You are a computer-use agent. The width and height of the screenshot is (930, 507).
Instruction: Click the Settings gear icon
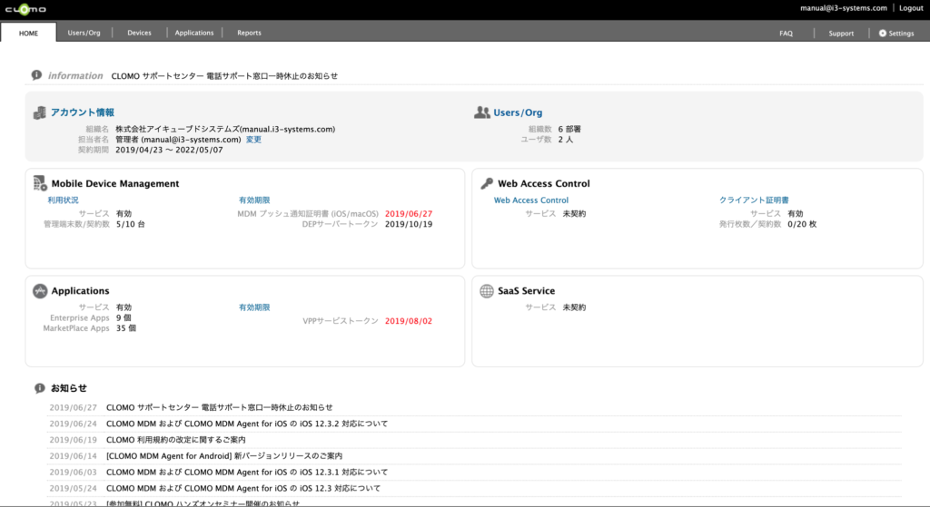(883, 34)
